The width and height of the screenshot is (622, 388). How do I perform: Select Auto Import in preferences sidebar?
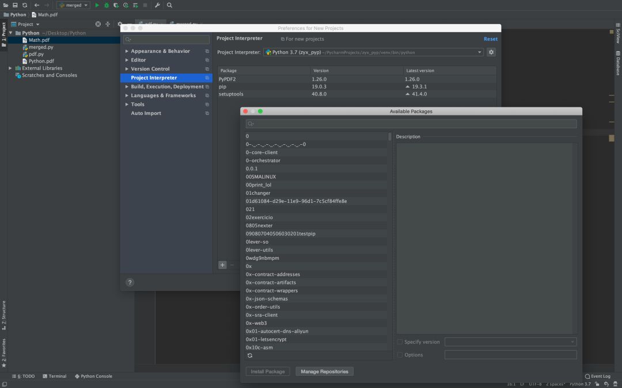[166, 113]
